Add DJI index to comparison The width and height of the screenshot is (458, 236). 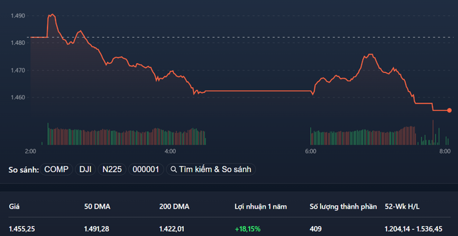(x=85, y=169)
